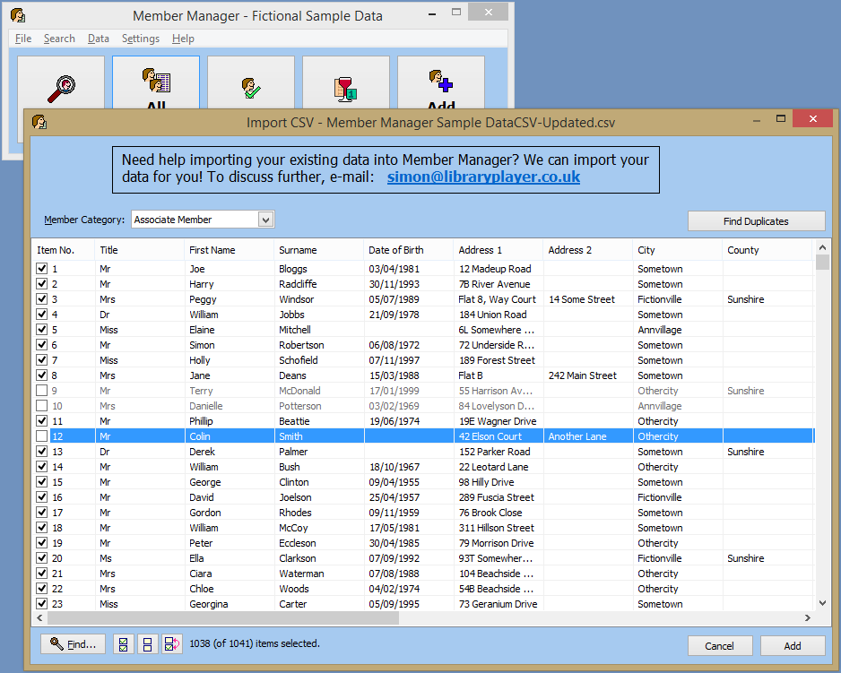841x673 pixels.
Task: Check the checkbox for row 9 Terry McDonald
Action: pos(41,391)
